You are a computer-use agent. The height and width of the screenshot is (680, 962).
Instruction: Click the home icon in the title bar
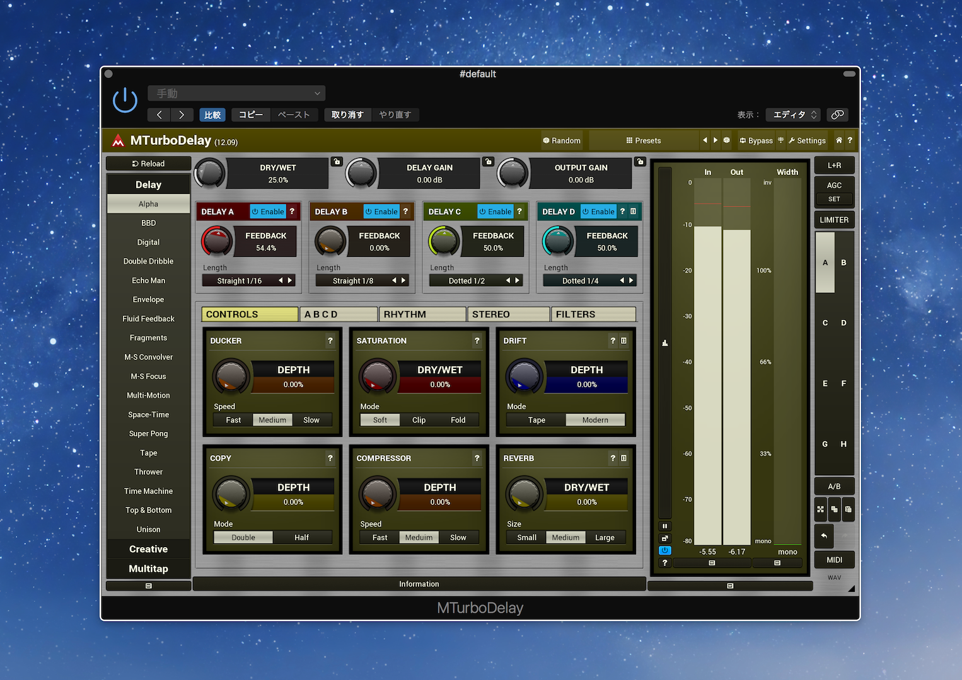pyautogui.click(x=838, y=140)
